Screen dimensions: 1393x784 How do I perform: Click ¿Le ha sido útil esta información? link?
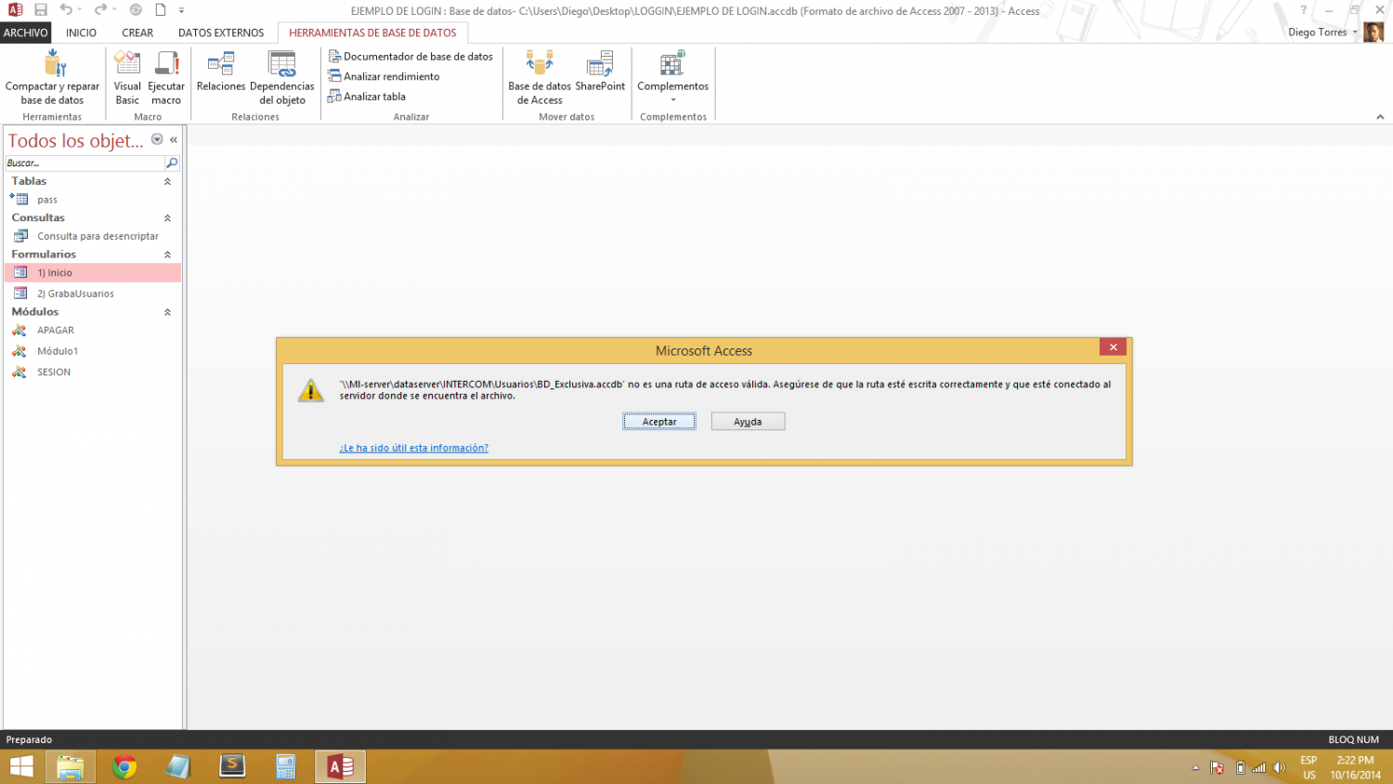pos(413,448)
